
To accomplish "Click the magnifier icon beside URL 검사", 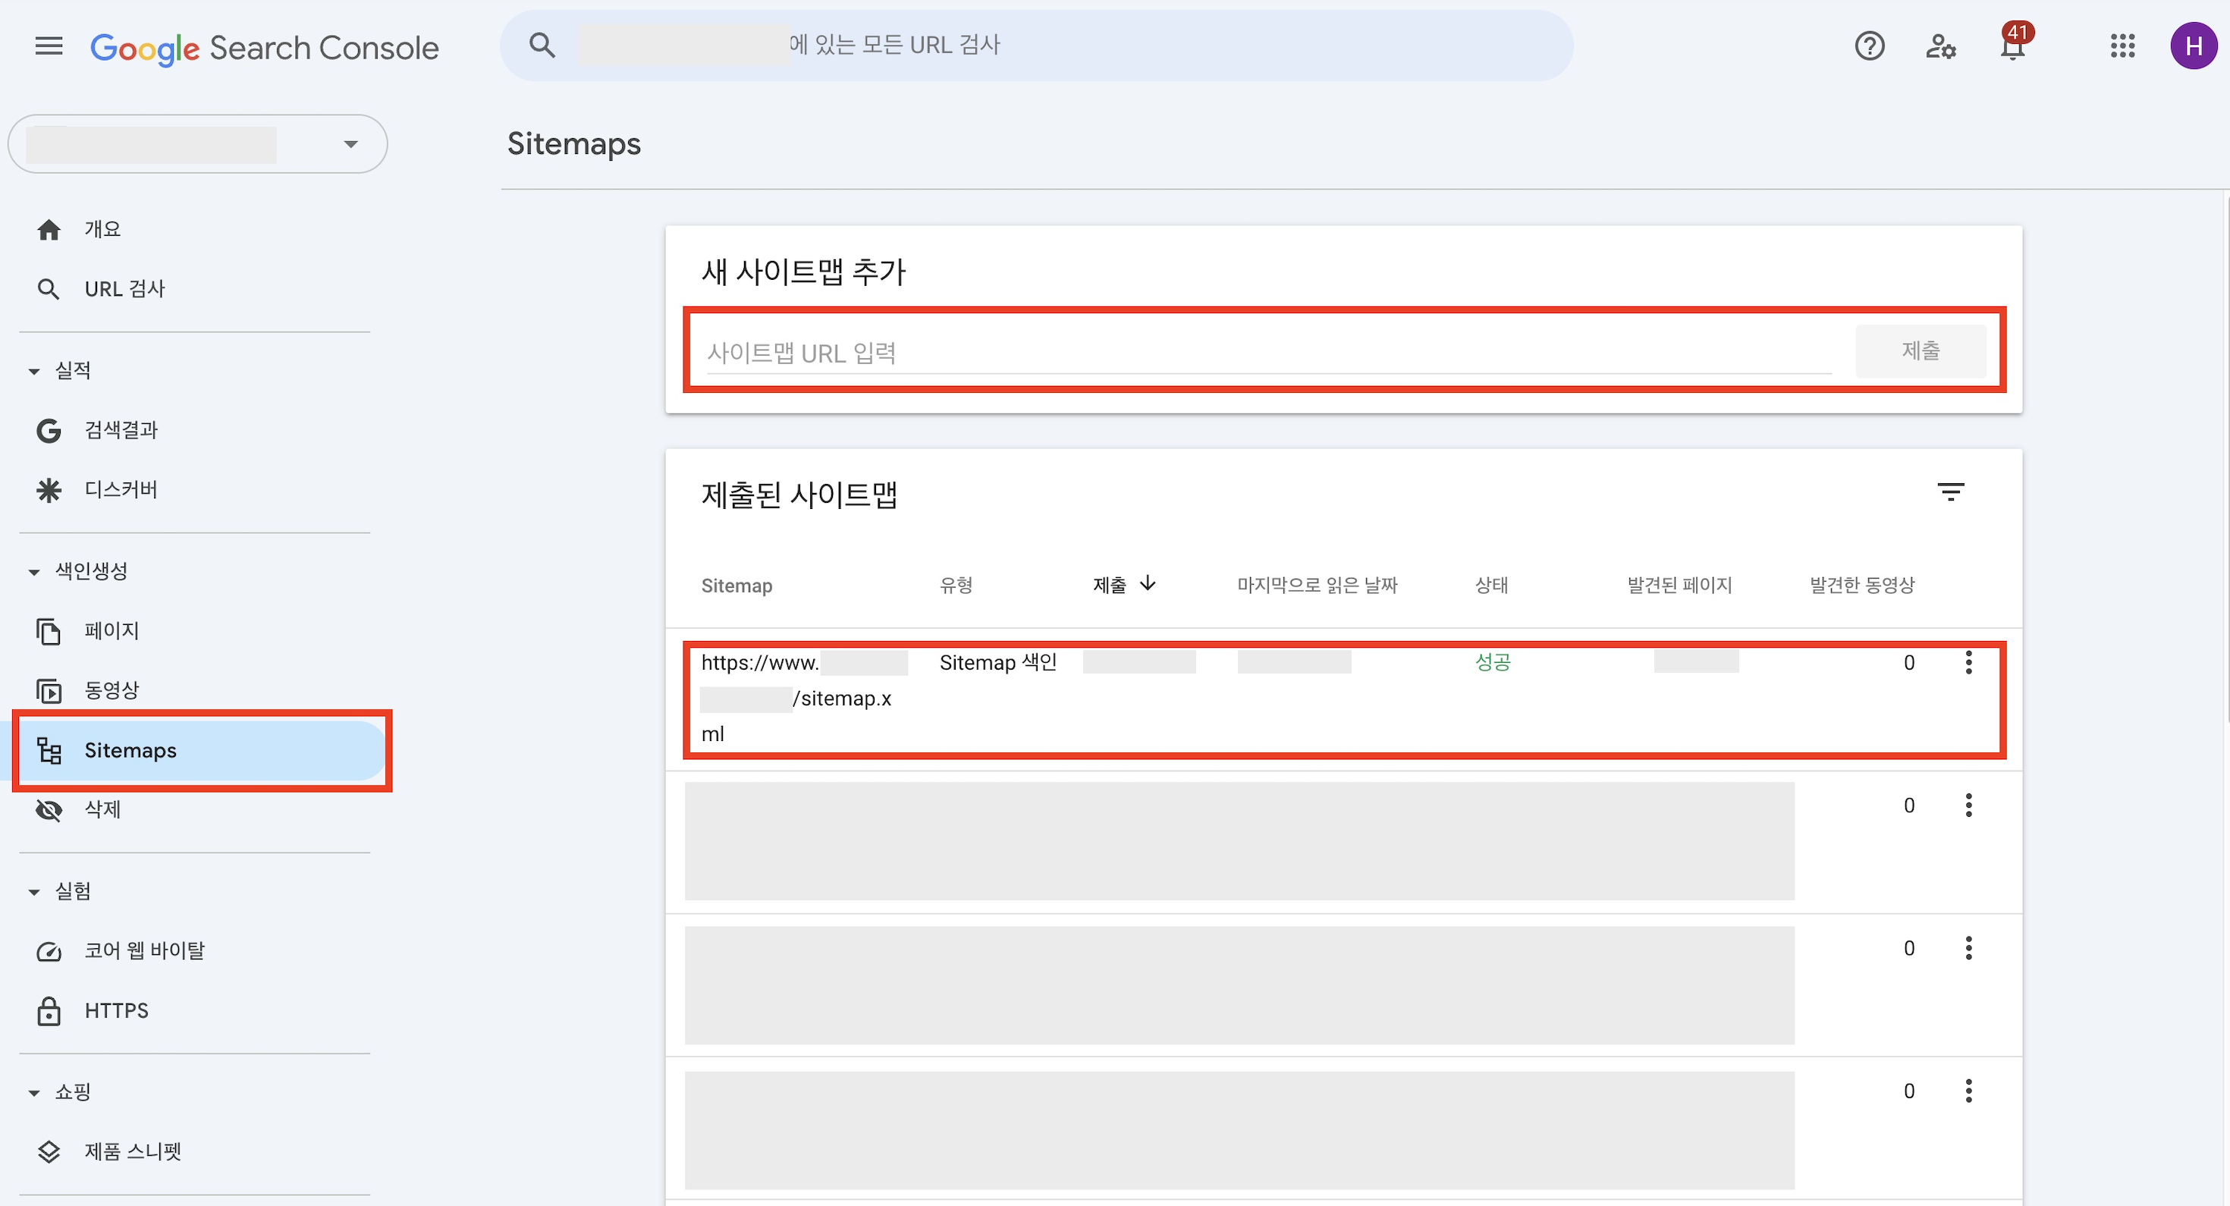I will pos(49,289).
